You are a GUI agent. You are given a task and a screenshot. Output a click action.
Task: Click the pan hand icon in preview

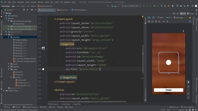click(188, 82)
